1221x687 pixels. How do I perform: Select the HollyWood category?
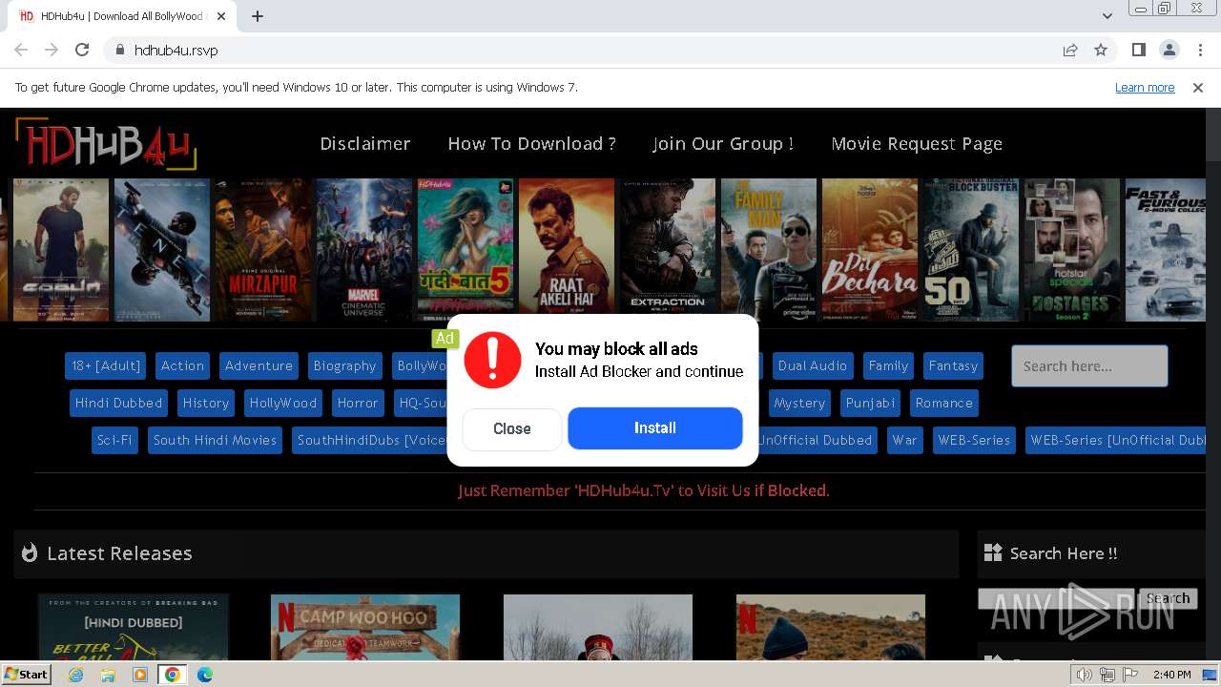point(283,403)
